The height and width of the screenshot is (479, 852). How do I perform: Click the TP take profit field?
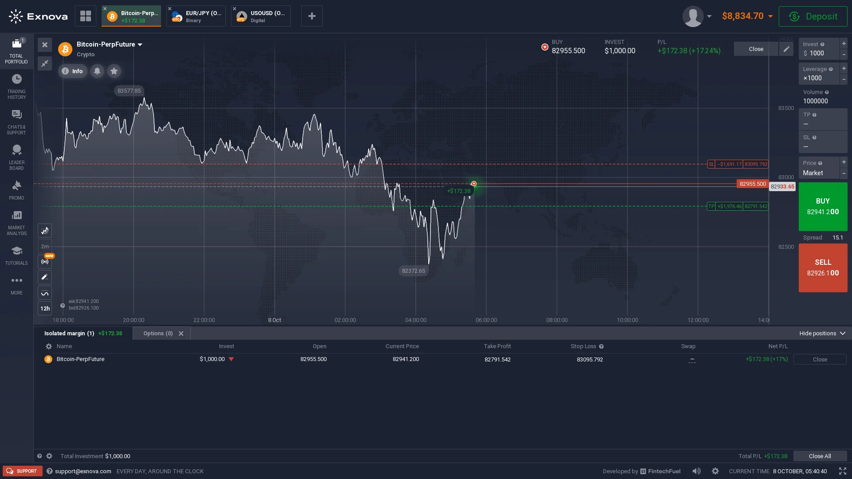(x=823, y=119)
